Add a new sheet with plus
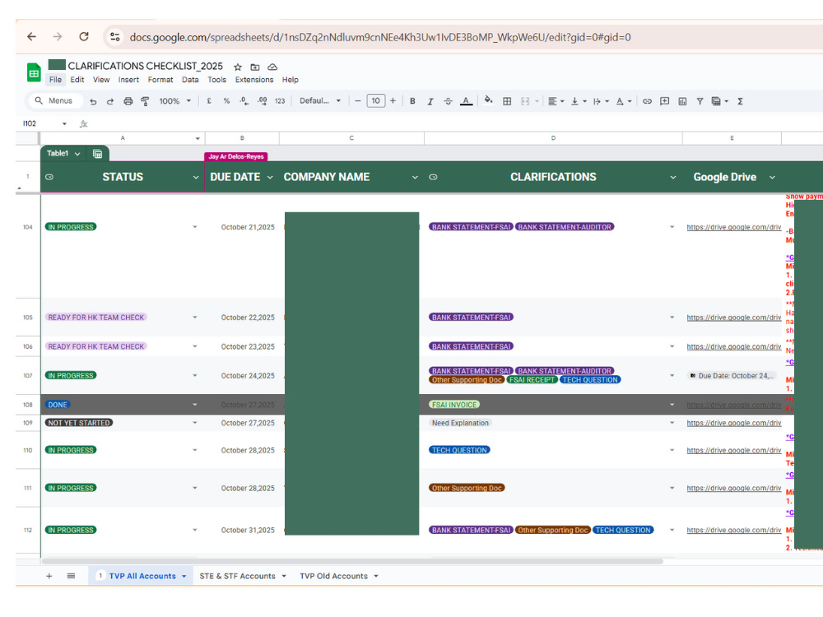Screen dimensions: 823x617 point(49,576)
